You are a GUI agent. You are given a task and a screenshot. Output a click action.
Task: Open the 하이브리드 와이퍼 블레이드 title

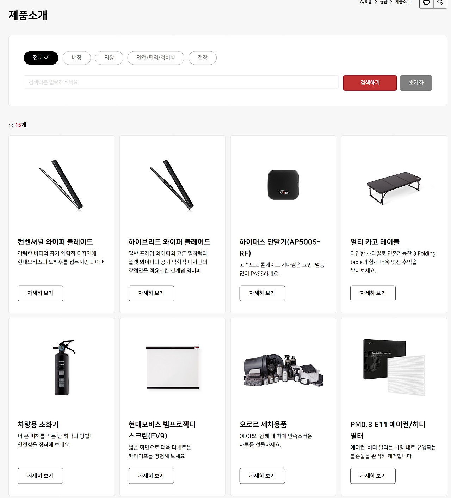pyautogui.click(x=169, y=242)
